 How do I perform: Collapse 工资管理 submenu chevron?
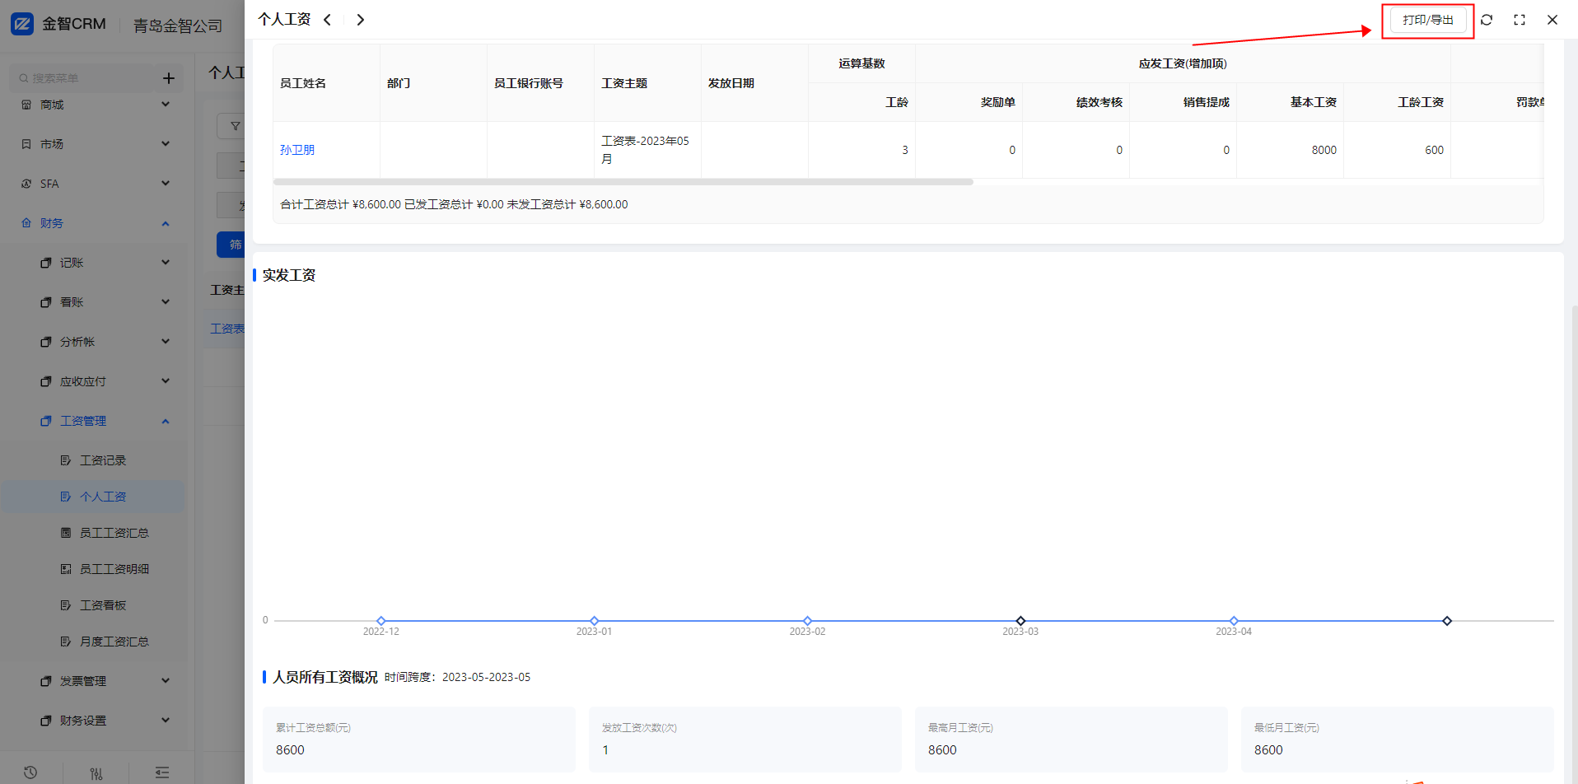(x=166, y=421)
